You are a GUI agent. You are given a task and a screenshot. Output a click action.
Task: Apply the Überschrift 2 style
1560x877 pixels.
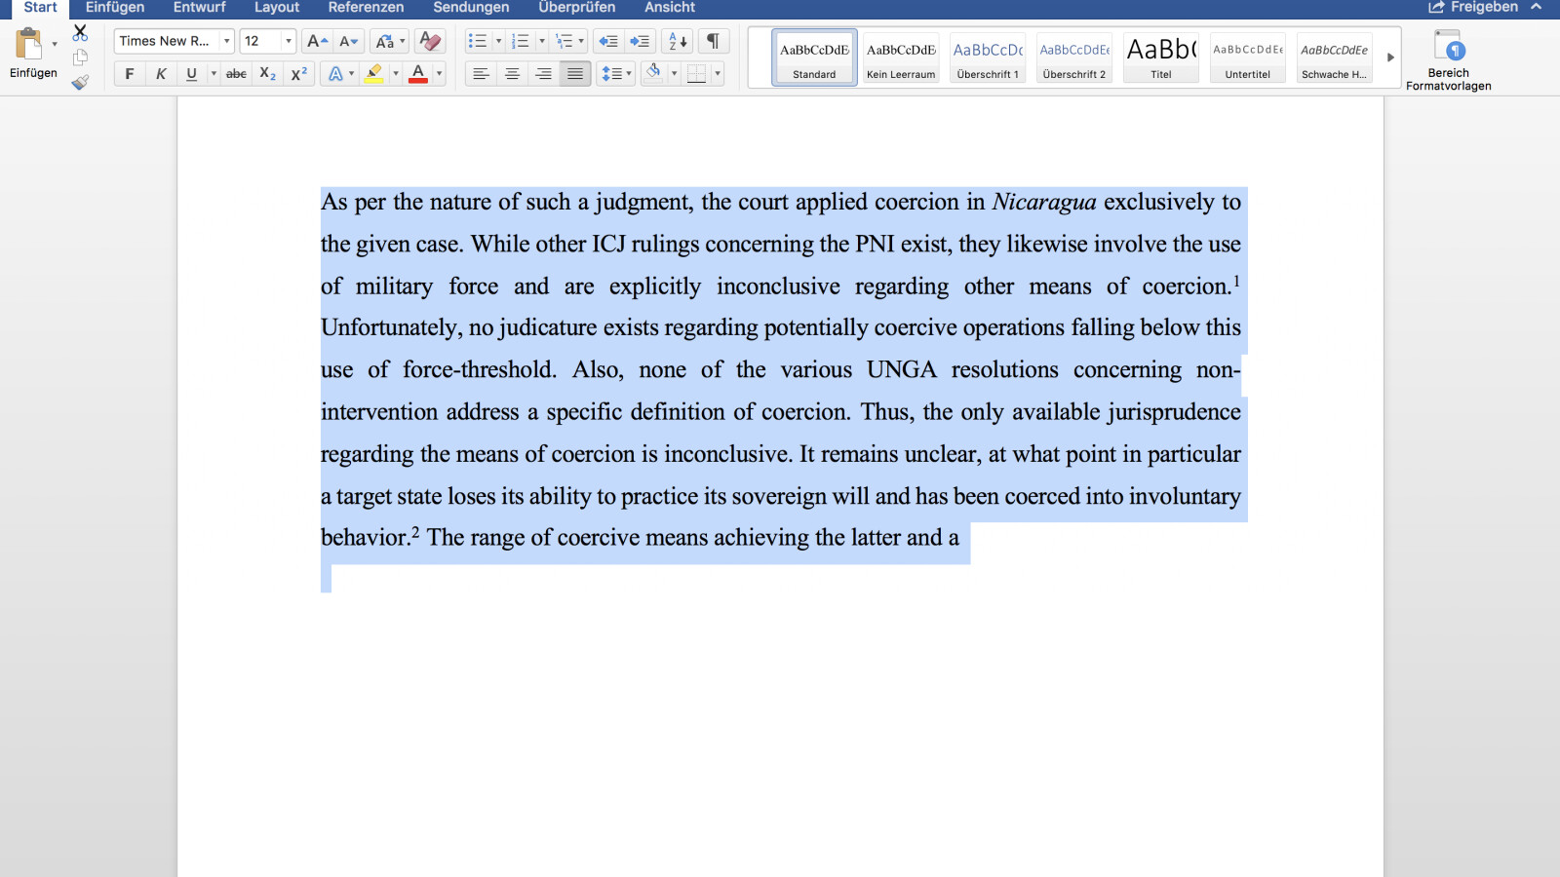point(1074,57)
